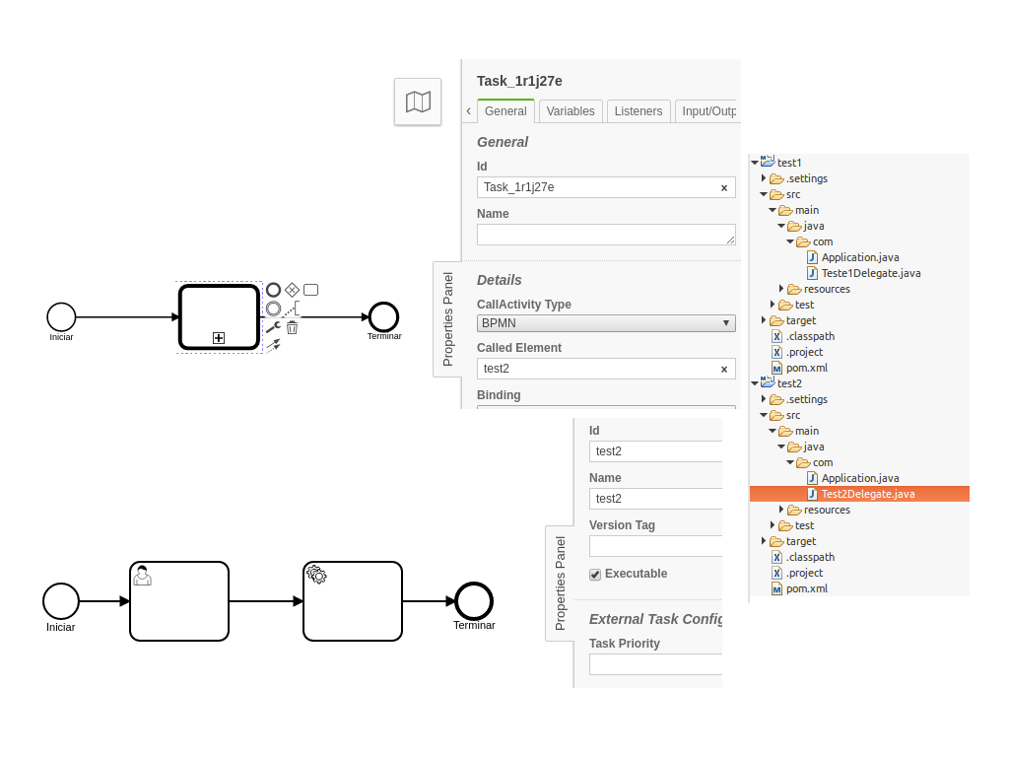Expand the target folder under test2
The width and height of the screenshot is (1009, 757).
764,541
